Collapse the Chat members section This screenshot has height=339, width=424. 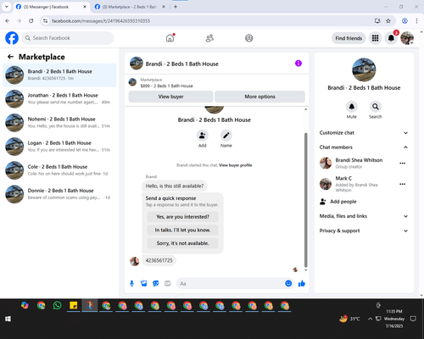(x=364, y=147)
